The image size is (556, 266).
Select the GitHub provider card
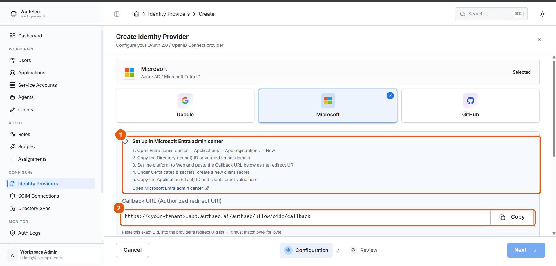coord(470,106)
